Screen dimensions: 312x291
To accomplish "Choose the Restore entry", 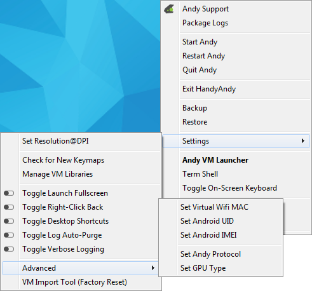I will coord(195,122).
